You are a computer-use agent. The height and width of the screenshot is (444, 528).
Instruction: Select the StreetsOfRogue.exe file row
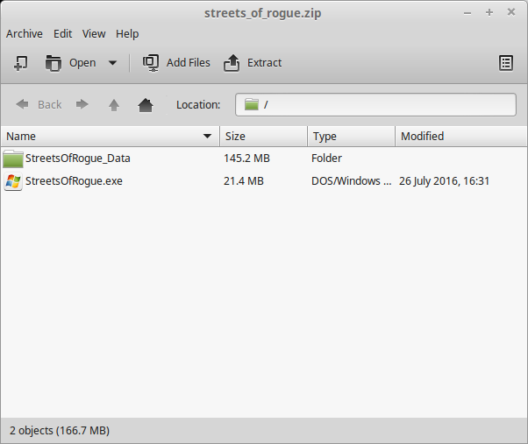[264, 181]
